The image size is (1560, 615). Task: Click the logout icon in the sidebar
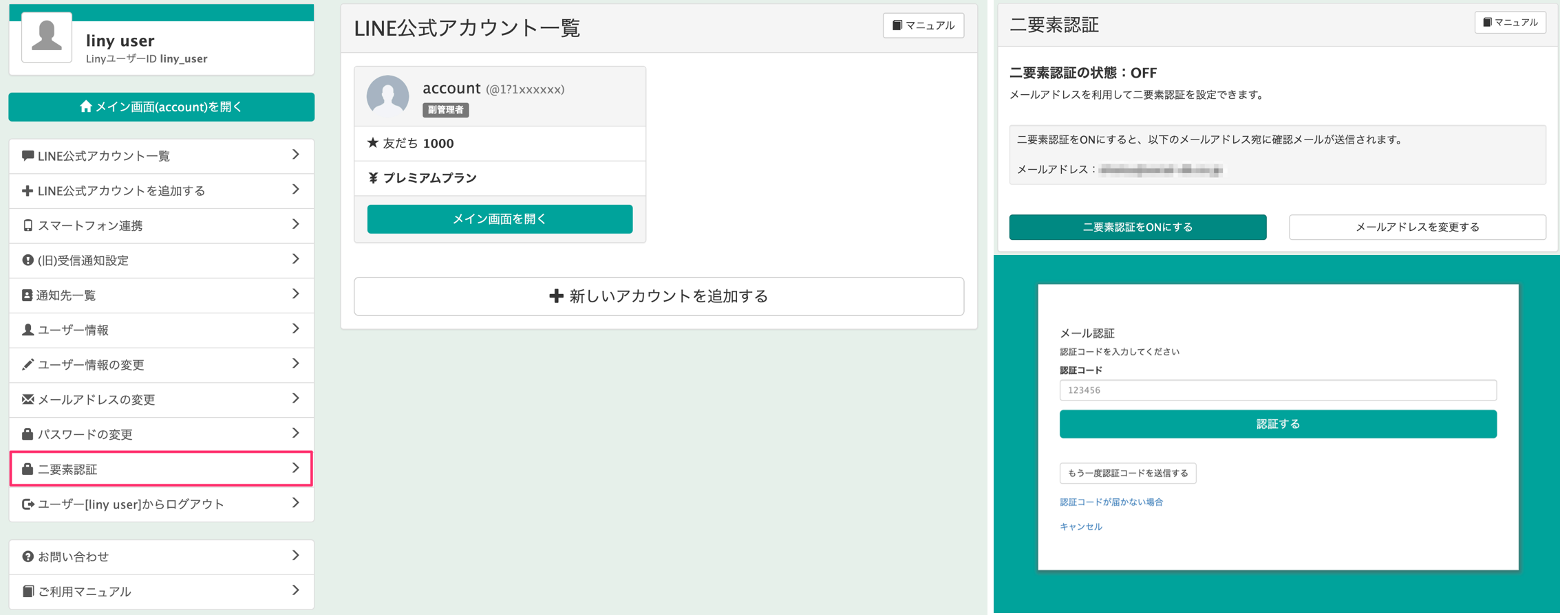point(28,504)
